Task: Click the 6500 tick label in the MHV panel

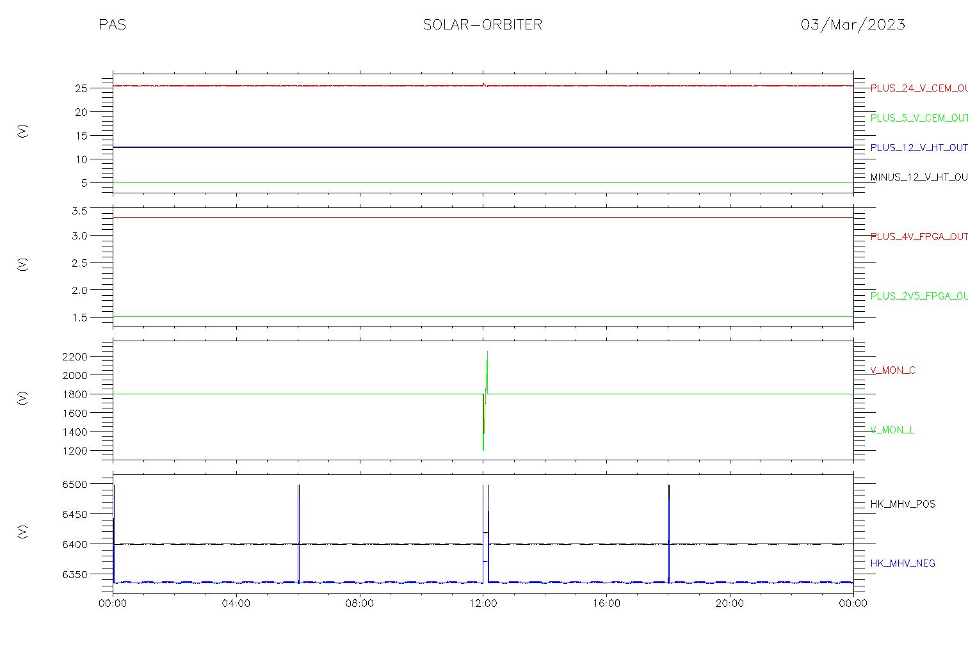Action: click(x=74, y=485)
